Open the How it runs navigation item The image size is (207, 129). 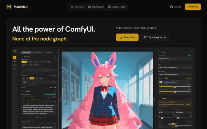tap(96, 7)
